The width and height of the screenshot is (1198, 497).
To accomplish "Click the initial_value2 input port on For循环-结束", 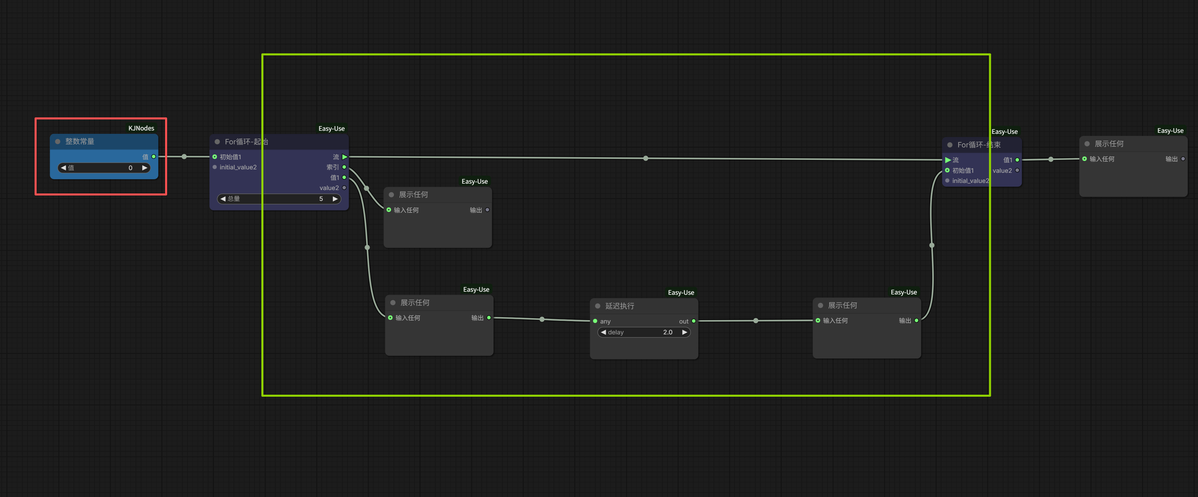I will tap(947, 181).
